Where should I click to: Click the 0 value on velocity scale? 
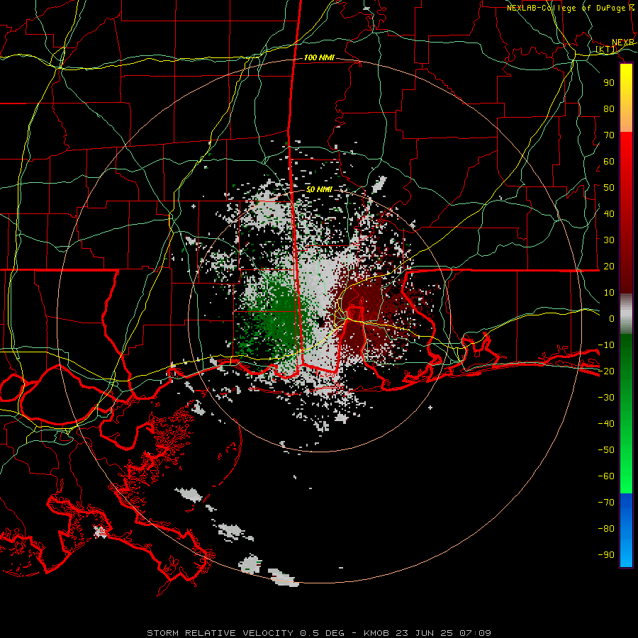[x=612, y=319]
